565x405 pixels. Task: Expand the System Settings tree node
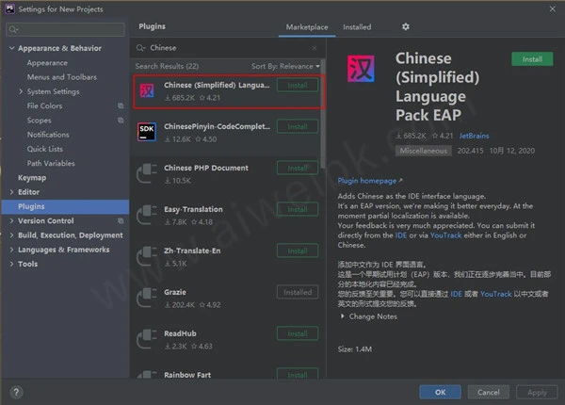(22, 91)
